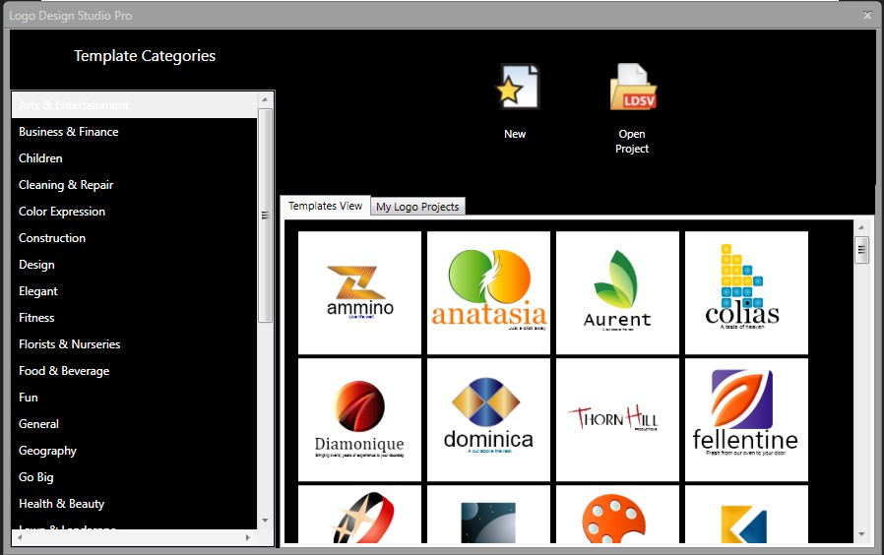This screenshot has height=555, width=884.
Task: Open the Food & Beverage category
Action: click(64, 371)
